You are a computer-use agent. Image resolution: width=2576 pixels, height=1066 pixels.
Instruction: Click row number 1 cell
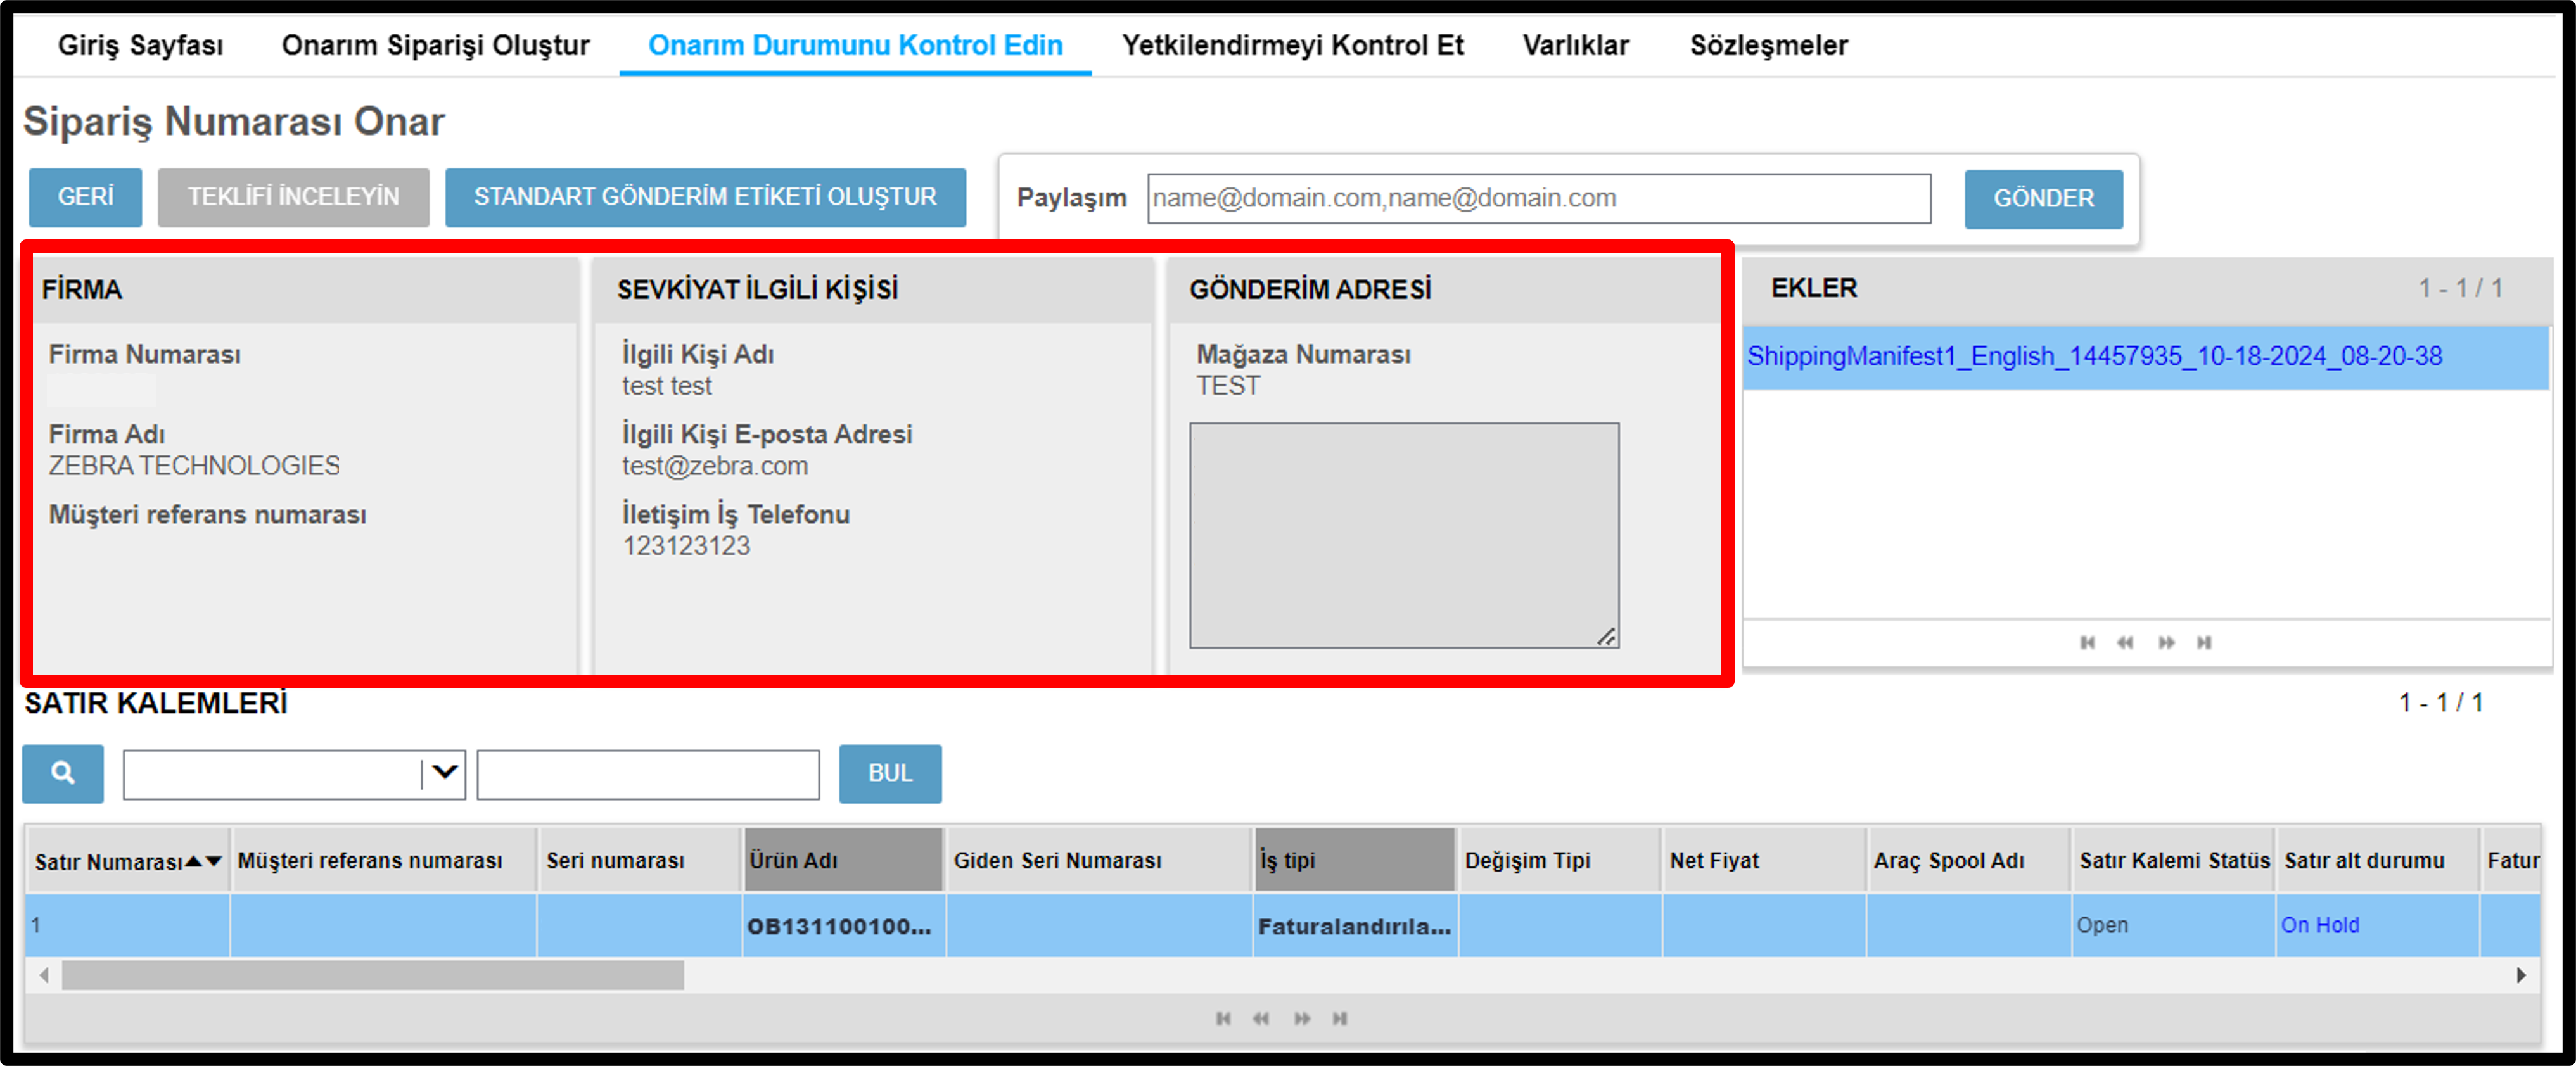[x=128, y=926]
